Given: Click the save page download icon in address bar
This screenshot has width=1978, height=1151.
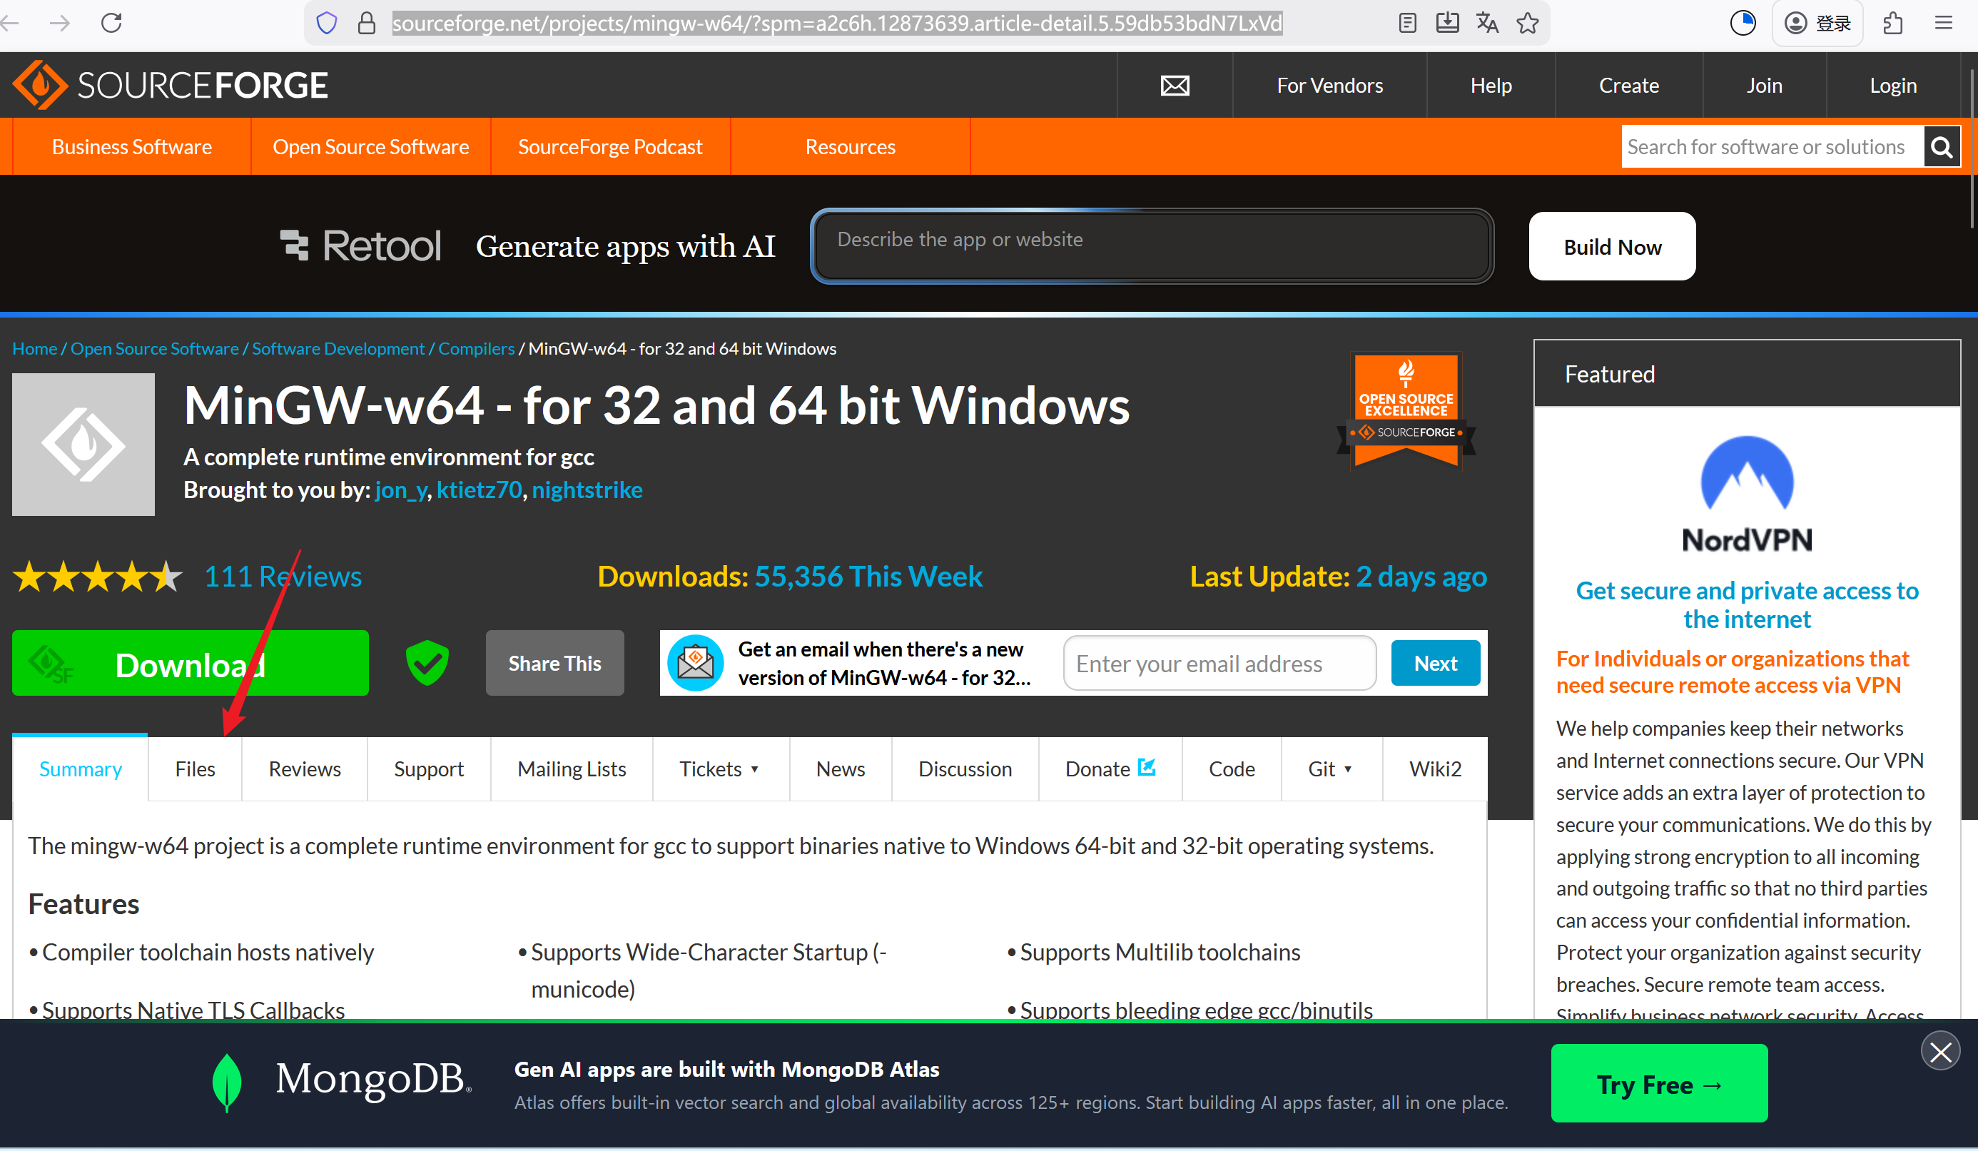Looking at the screenshot, I should [x=1447, y=23].
